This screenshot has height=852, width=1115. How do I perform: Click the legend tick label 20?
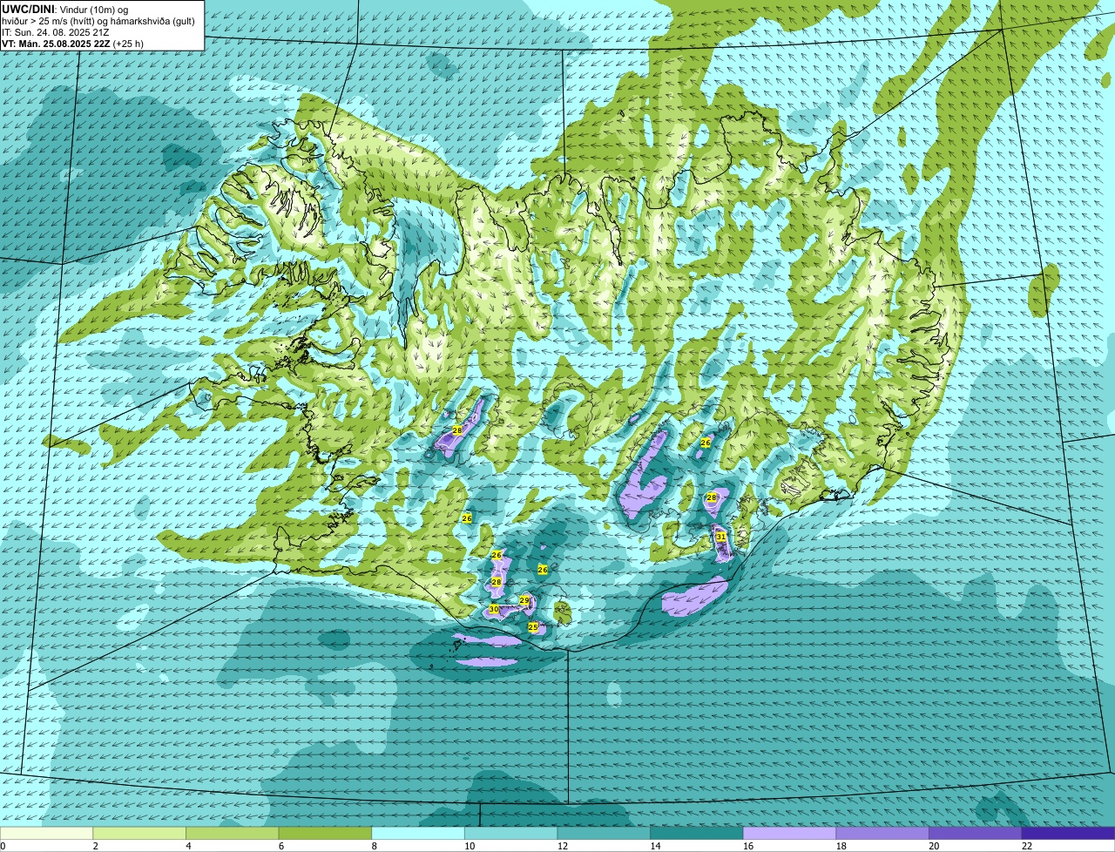pos(934,846)
